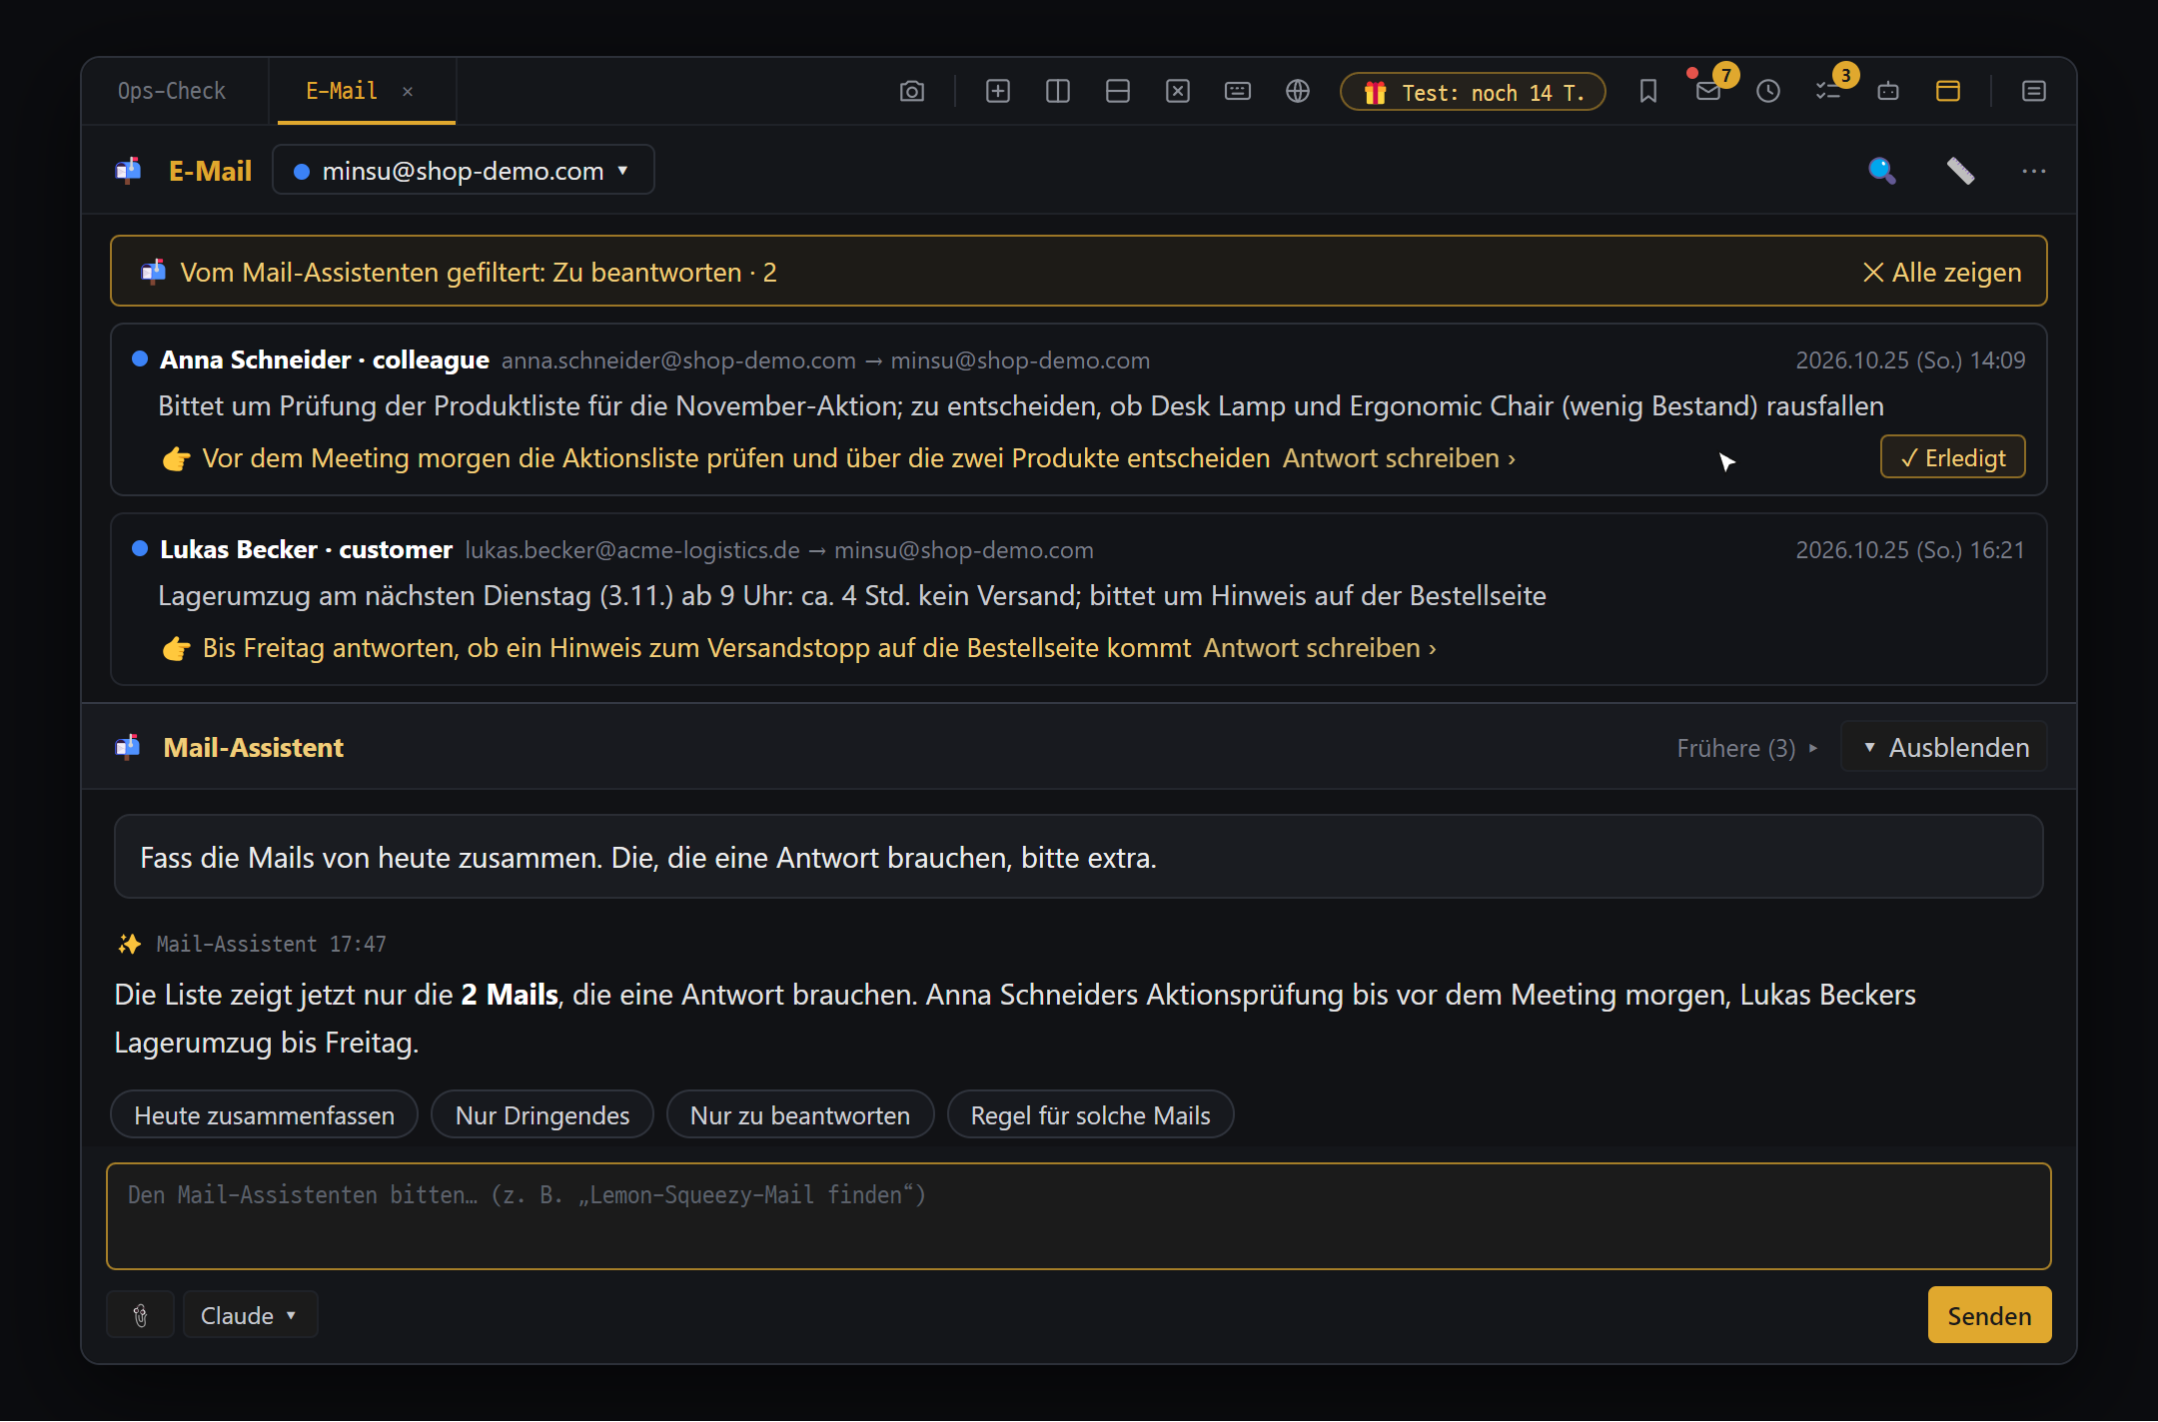Click the user prompt 'Fass die Mails von heute zusammen'
This screenshot has height=1422, width=2158.
[x=1078, y=857]
